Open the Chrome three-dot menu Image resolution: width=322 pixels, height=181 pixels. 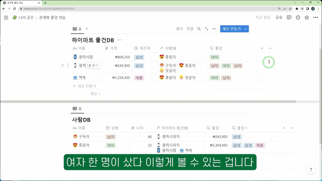[318, 9]
